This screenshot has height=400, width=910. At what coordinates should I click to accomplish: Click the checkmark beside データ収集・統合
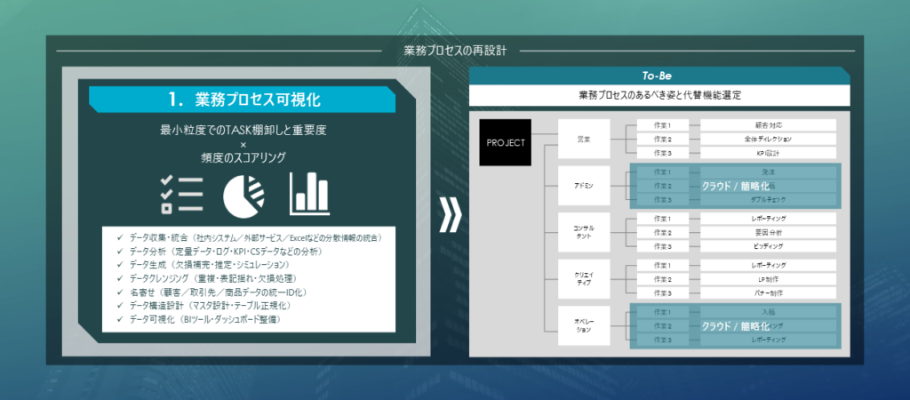(x=121, y=239)
